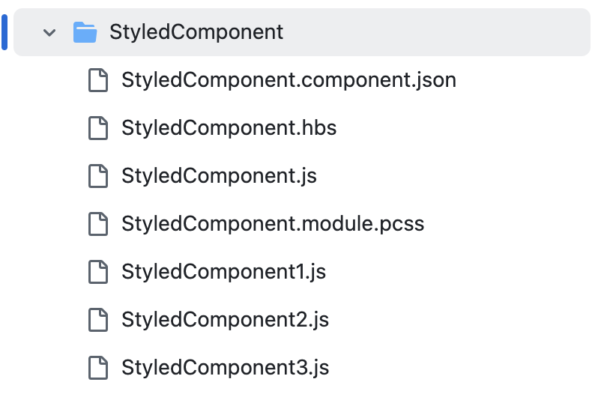
Task: Open StyledComponent.module.pcss file name
Action: pos(273,224)
